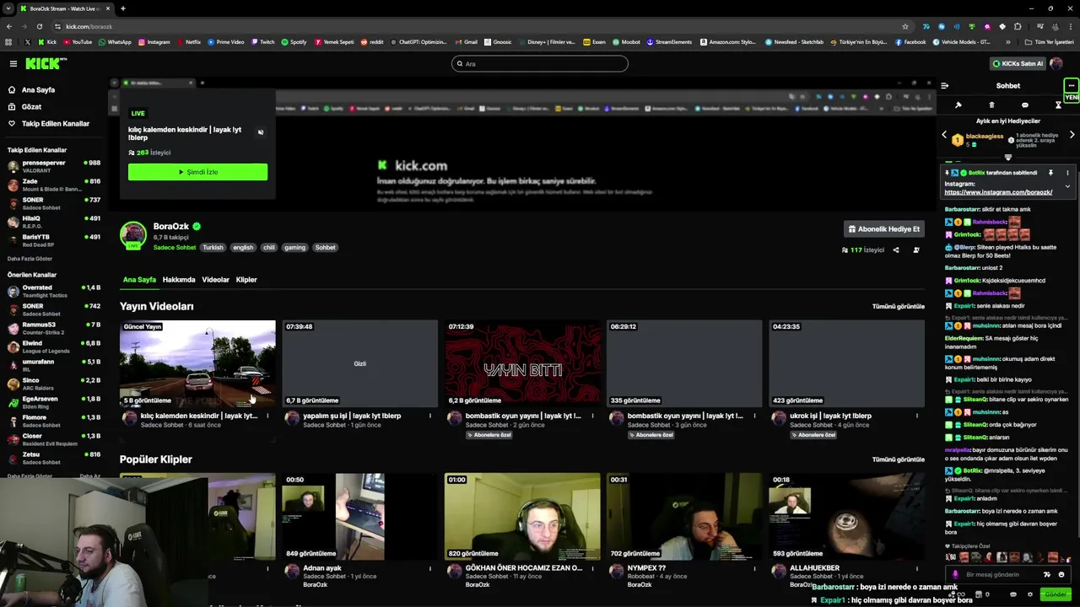Open Twitch bookmark
The height and width of the screenshot is (607, 1080).
262,41
